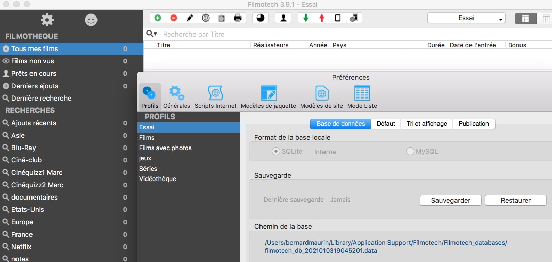Expand the search magnifier options menu
The height and width of the screenshot is (262, 552).
click(152, 34)
